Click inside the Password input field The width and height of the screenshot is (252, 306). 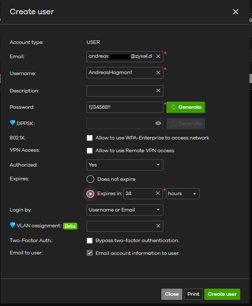click(125, 107)
